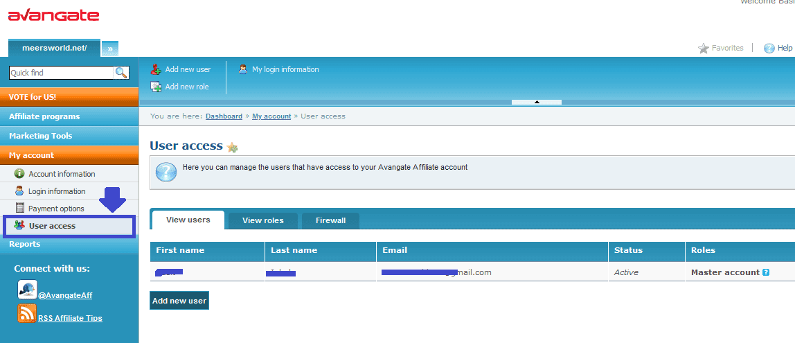The height and width of the screenshot is (343, 795).
Task: Collapse the My account section
Action: tap(69, 155)
